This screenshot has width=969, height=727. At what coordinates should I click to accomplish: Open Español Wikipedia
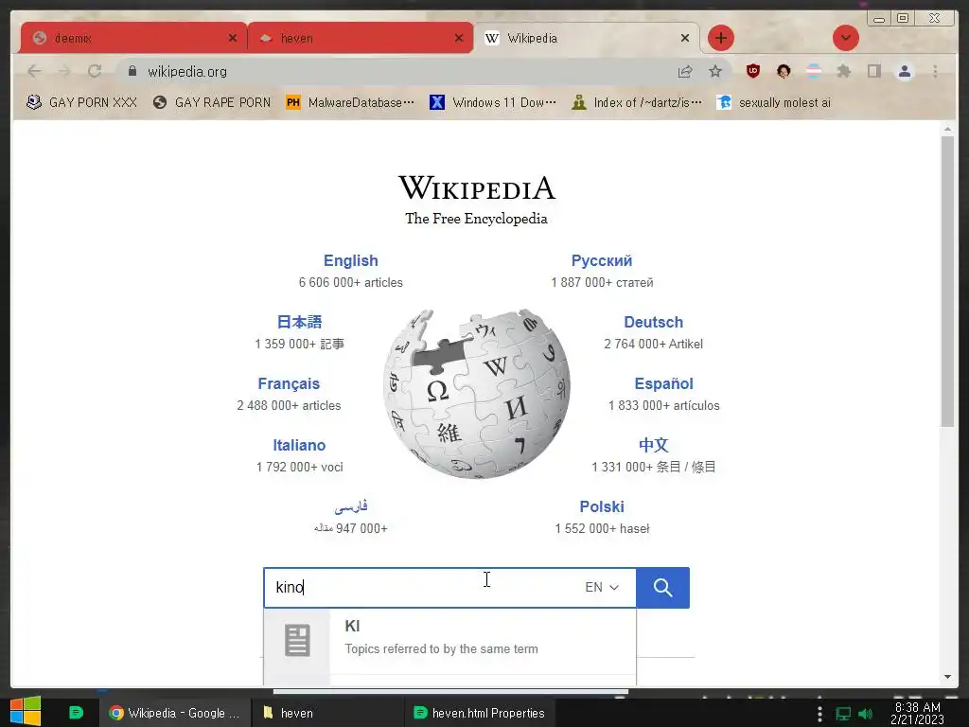click(663, 383)
